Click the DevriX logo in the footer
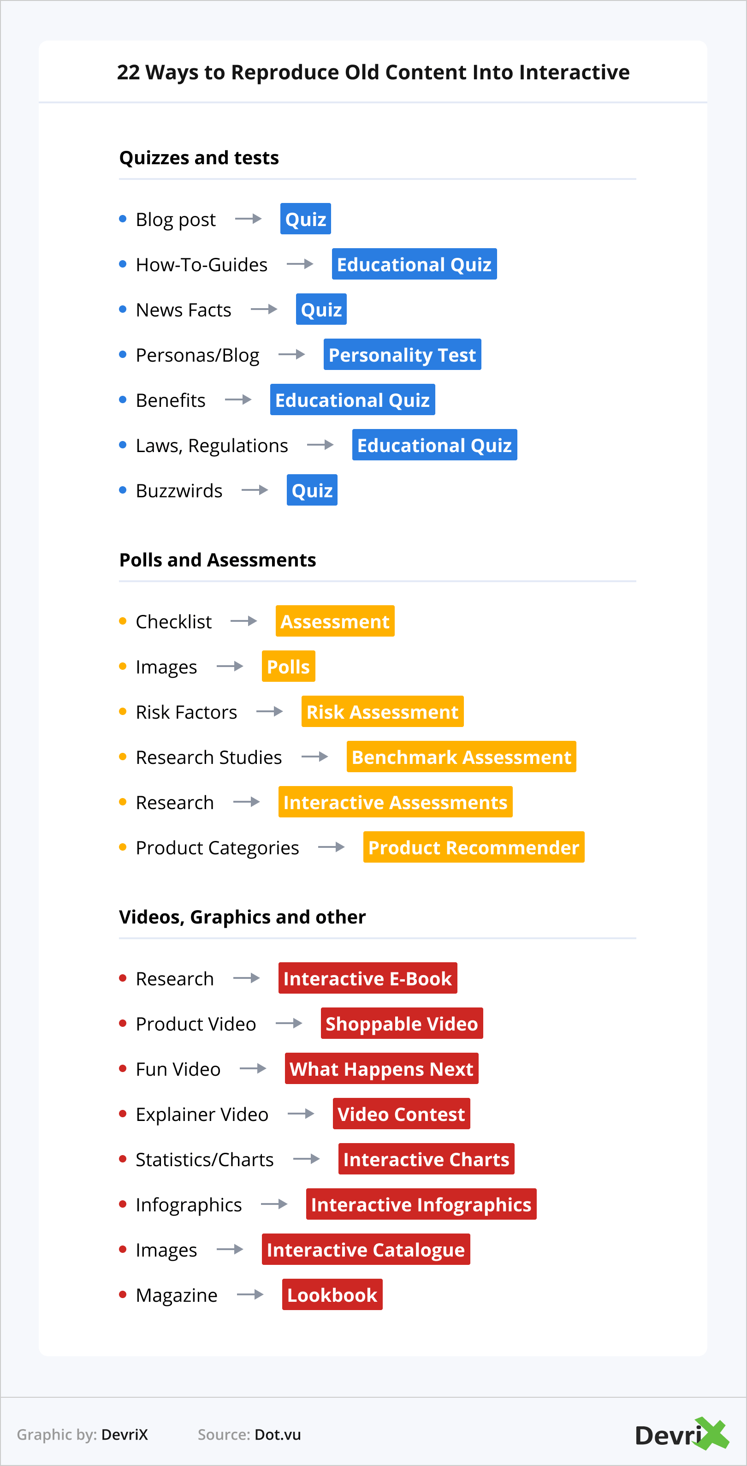This screenshot has width=747, height=1466. (681, 1434)
